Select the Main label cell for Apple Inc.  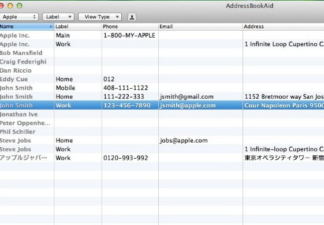point(62,35)
